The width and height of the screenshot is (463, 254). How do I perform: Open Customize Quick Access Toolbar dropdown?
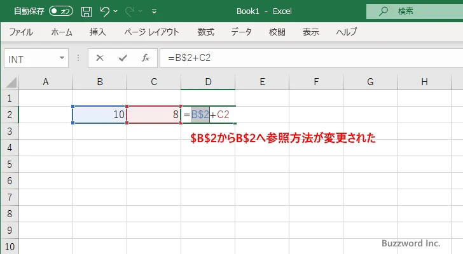(154, 11)
